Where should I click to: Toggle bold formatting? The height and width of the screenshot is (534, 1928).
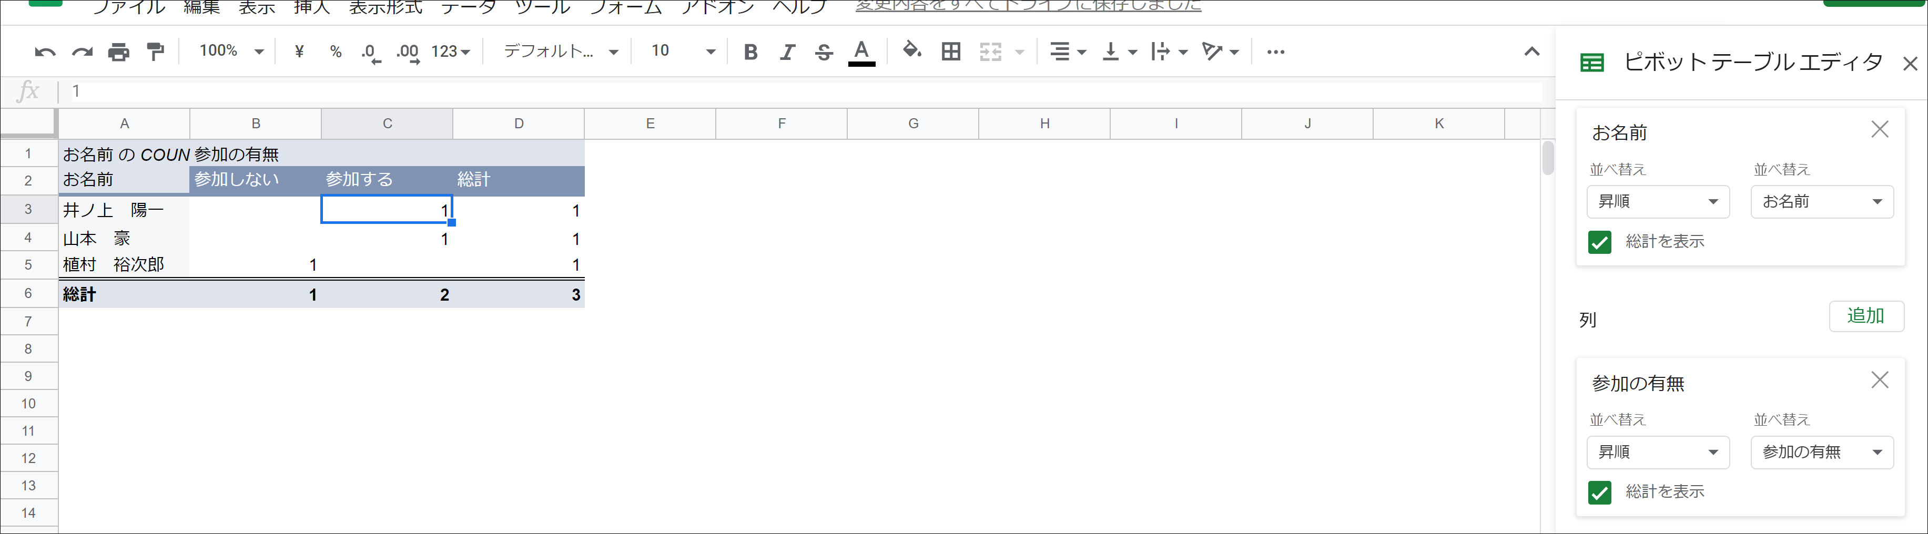750,52
